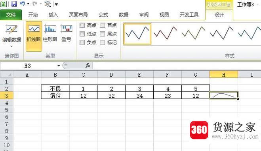Click cell containing 不良

tap(55, 88)
